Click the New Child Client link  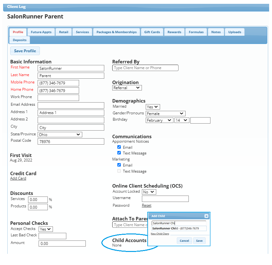[160, 234]
